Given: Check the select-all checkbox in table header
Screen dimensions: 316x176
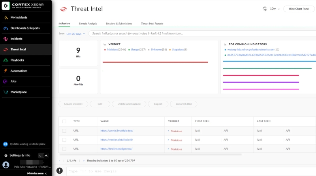Looking at the screenshot, I should click(x=64, y=121).
